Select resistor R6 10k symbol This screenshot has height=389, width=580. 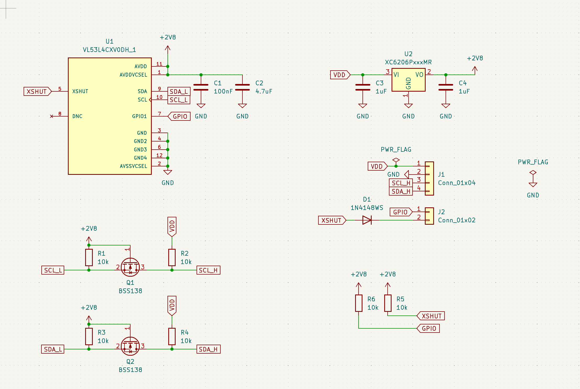(359, 303)
